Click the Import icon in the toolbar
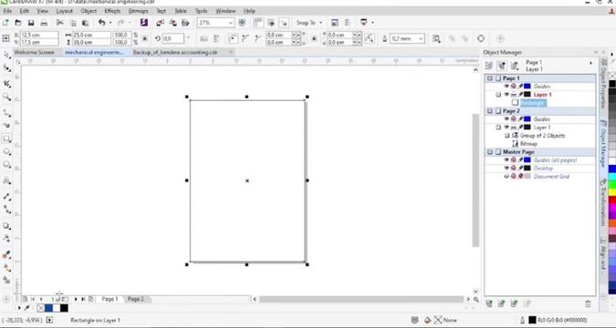This screenshot has width=616, height=328. coord(161,23)
